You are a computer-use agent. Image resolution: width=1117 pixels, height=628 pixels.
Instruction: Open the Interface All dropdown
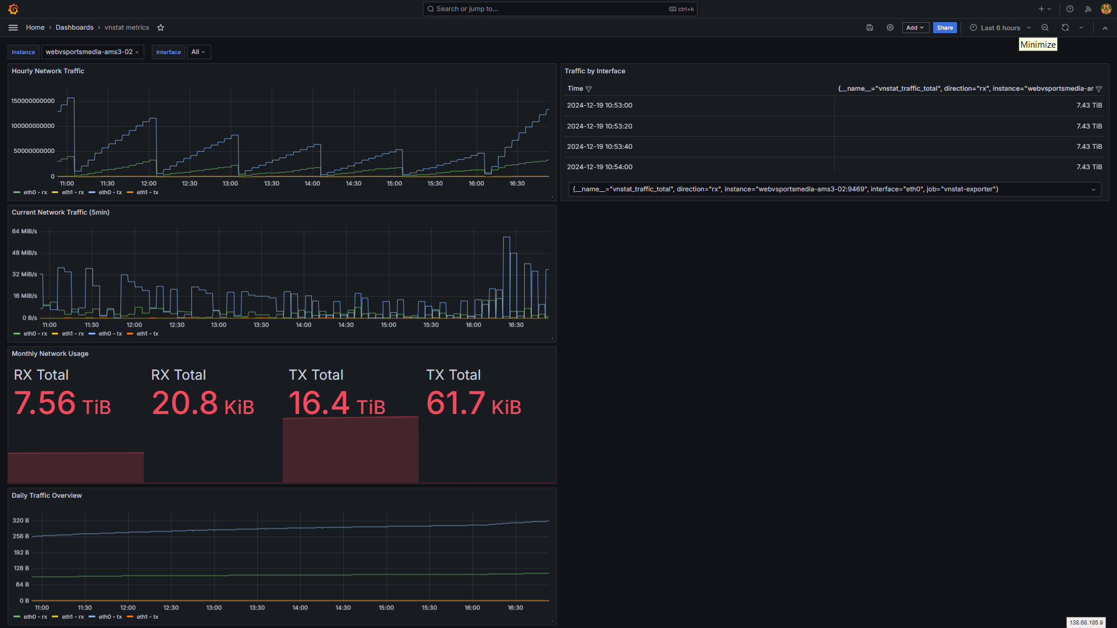198,52
